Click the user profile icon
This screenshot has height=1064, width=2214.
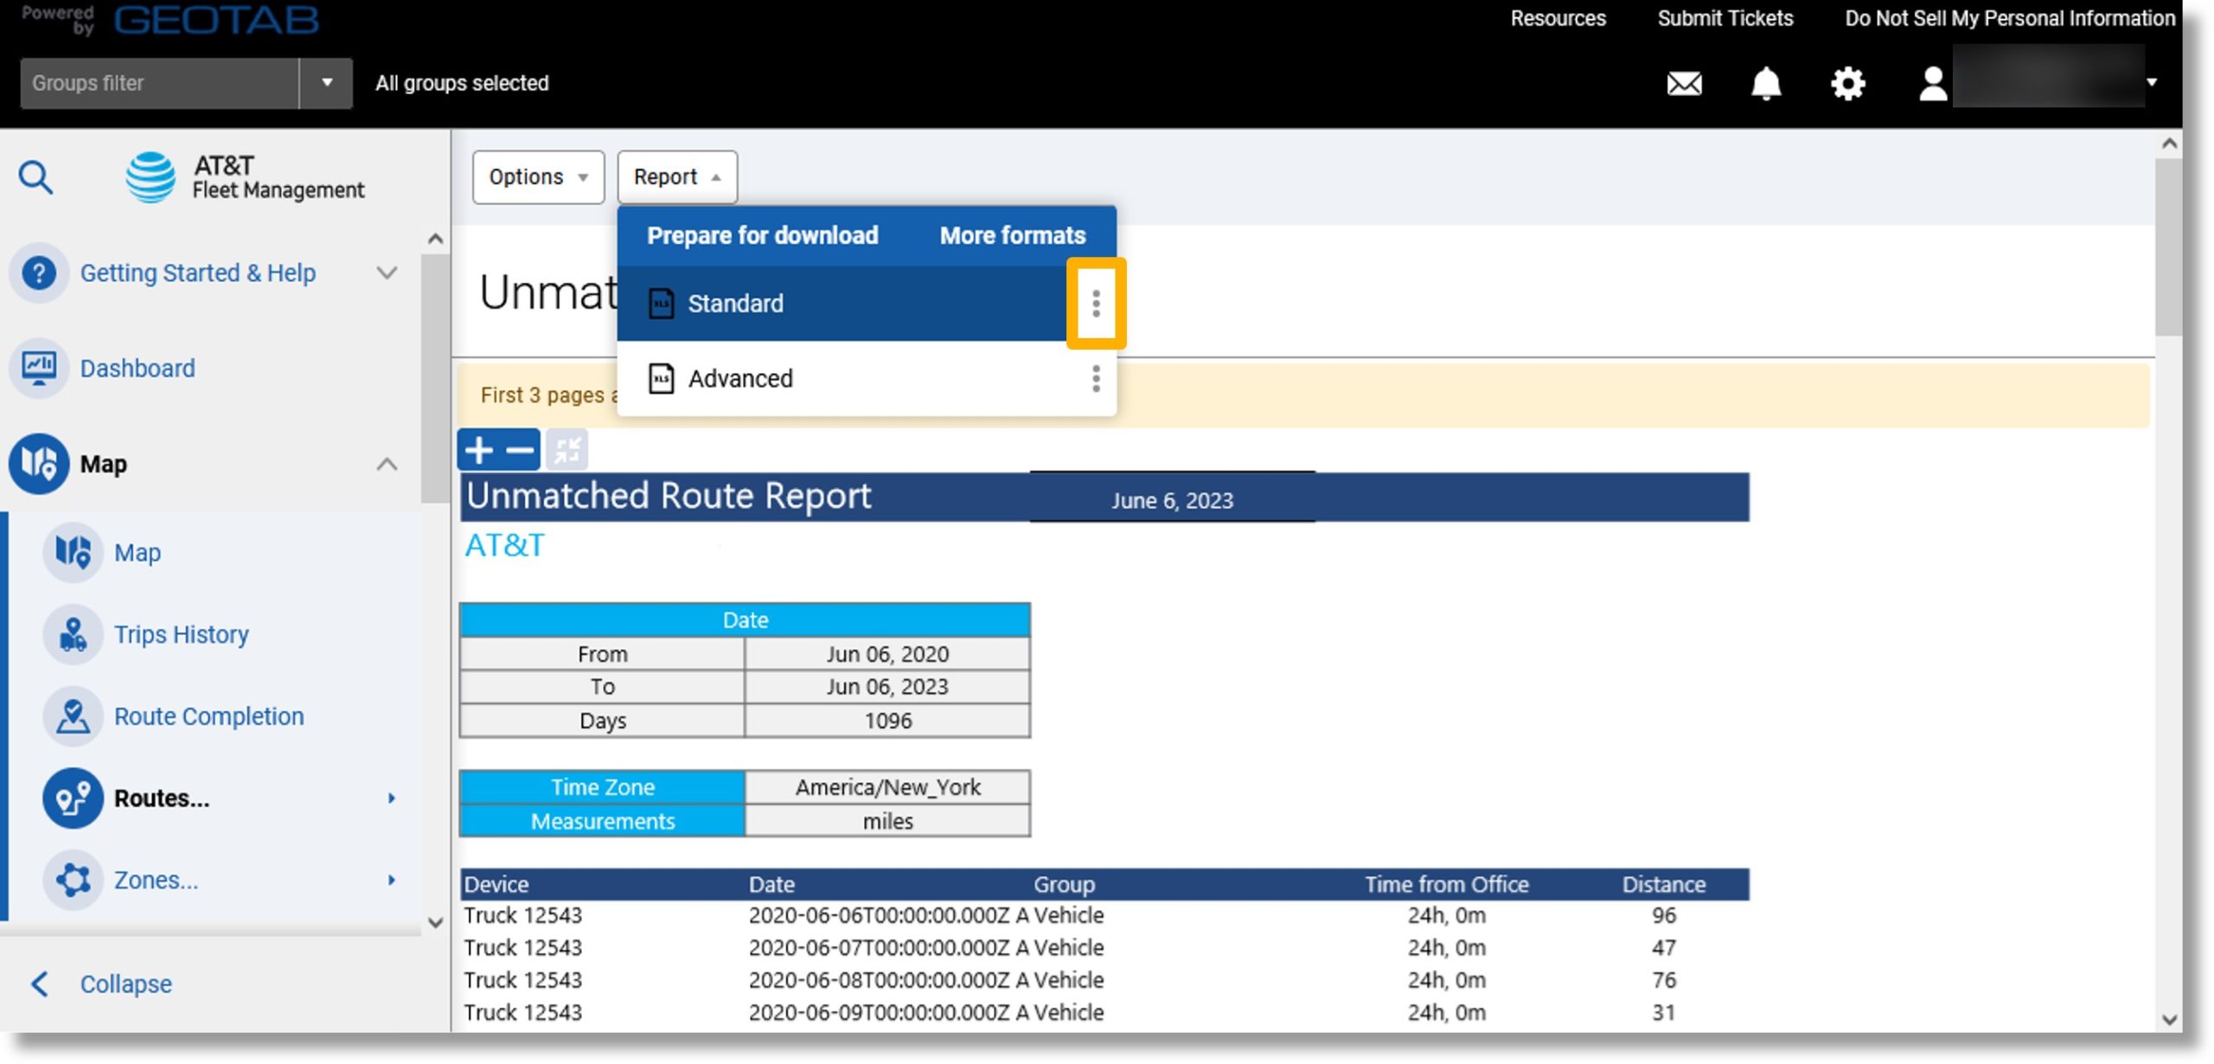click(x=1932, y=84)
